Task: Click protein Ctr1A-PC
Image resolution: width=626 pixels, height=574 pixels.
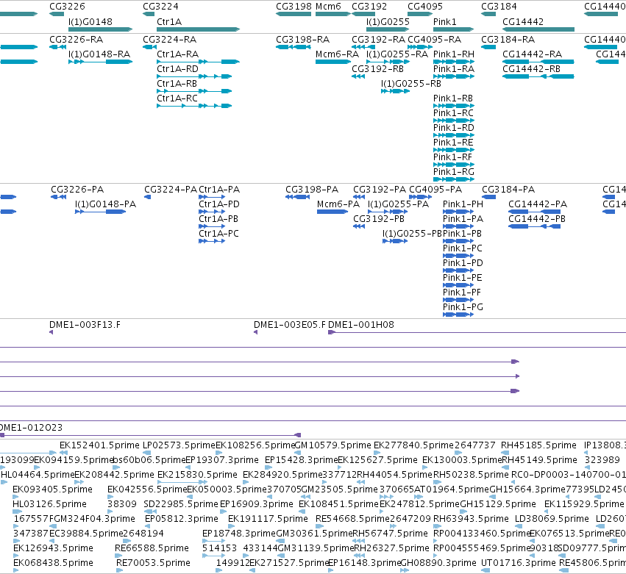Action: pyautogui.click(x=218, y=234)
